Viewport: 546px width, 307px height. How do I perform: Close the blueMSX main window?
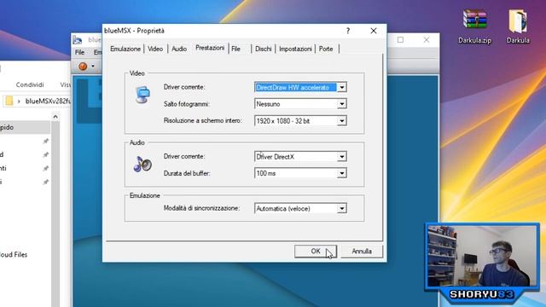(x=427, y=40)
